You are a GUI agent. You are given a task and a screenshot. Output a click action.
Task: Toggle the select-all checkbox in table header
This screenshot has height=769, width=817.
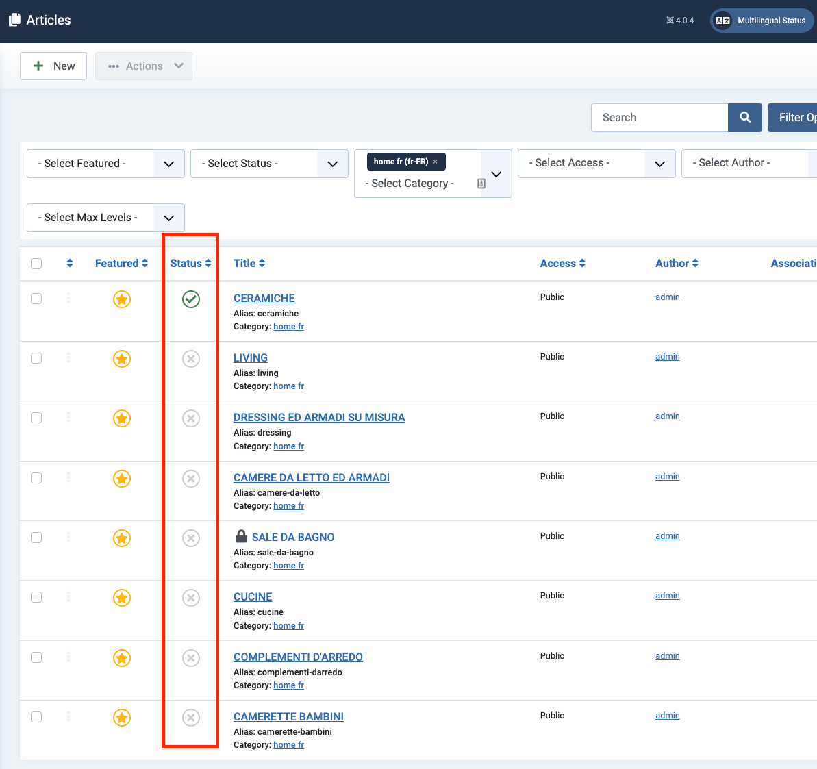click(x=36, y=264)
